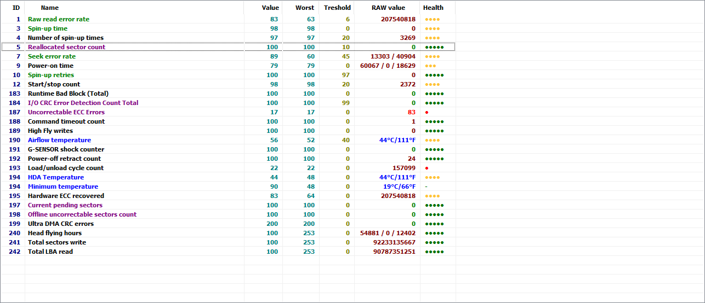Select the Spin-up retries attribute

(228, 75)
